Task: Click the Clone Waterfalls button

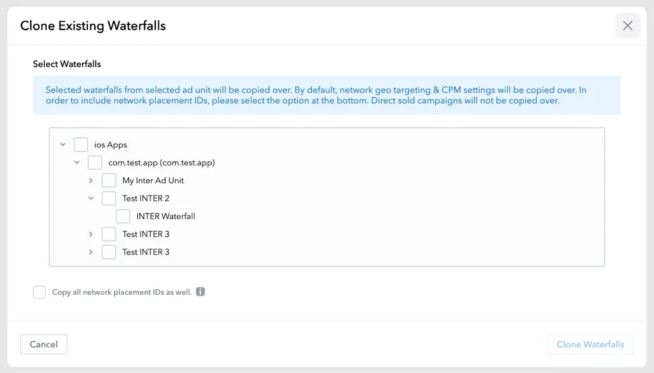Action: click(x=590, y=344)
